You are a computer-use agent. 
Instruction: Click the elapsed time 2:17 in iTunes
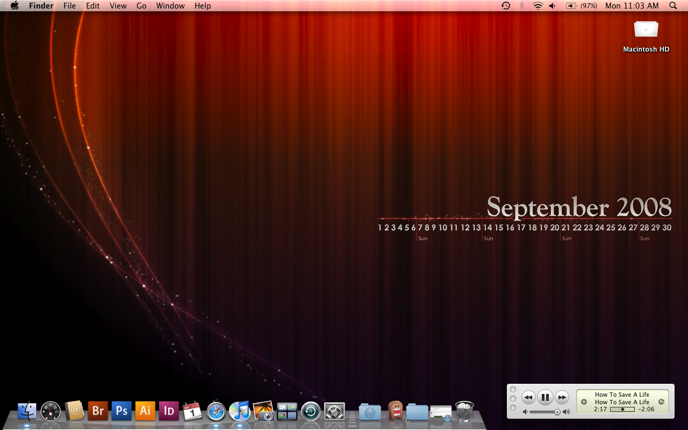[600, 409]
